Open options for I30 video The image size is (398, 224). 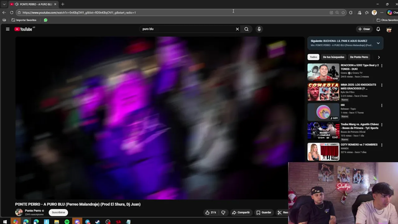(x=382, y=105)
